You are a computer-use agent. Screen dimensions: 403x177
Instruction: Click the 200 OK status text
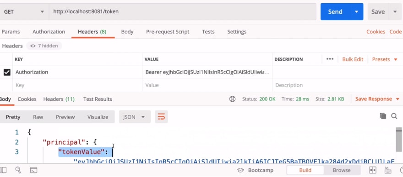coord(267,99)
